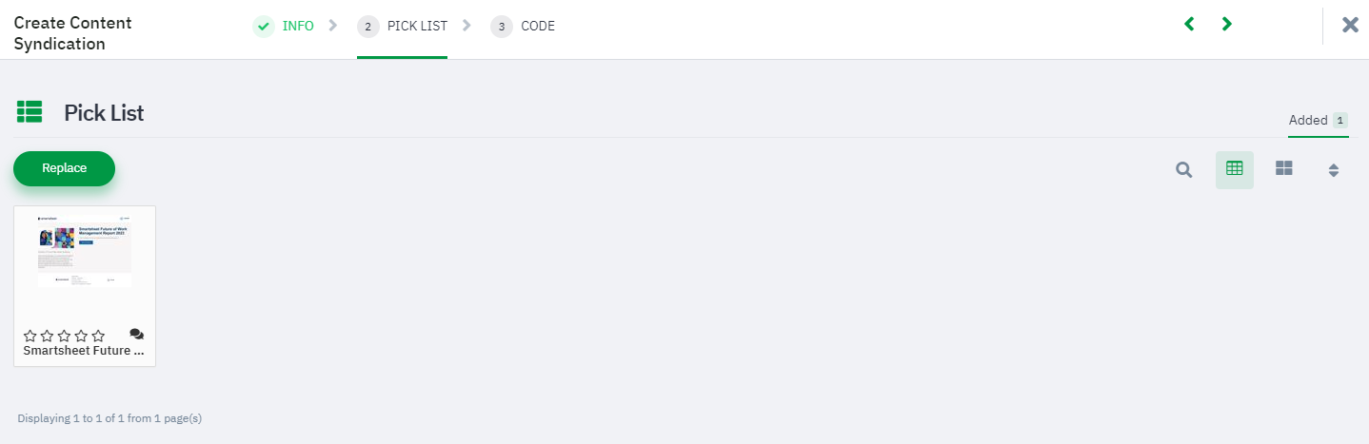Go to the CODE step tab
The width and height of the screenshot is (1369, 444).
pyautogui.click(x=523, y=27)
